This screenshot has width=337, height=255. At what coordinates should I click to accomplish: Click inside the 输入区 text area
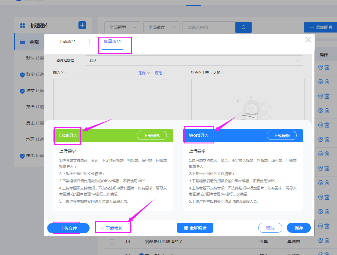(110, 99)
